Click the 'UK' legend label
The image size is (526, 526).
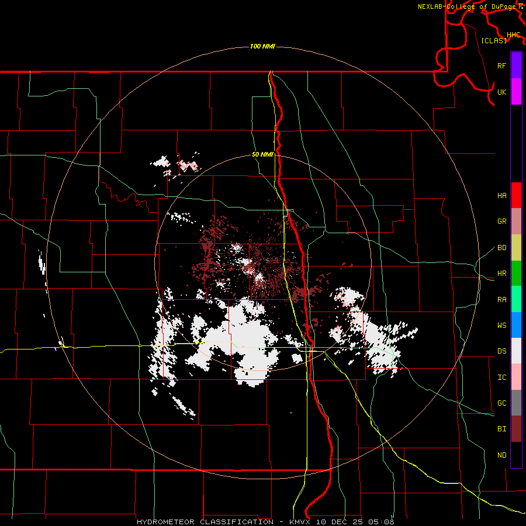point(501,92)
